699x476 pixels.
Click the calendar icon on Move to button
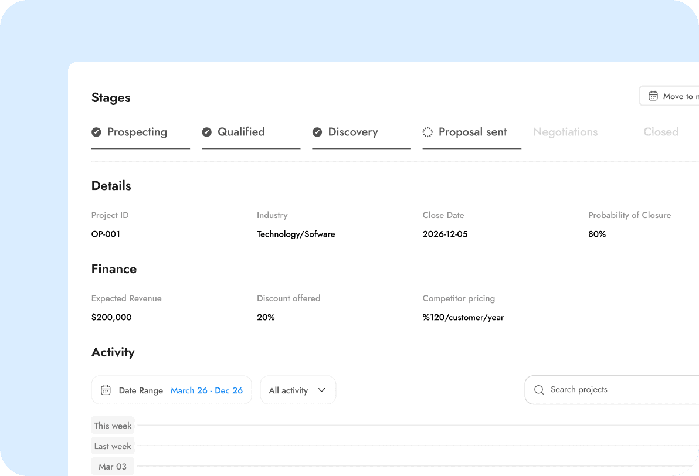click(653, 96)
